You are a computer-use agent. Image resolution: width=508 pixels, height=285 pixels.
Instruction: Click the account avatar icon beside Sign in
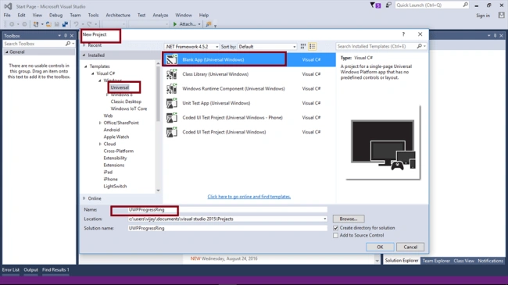click(502, 15)
